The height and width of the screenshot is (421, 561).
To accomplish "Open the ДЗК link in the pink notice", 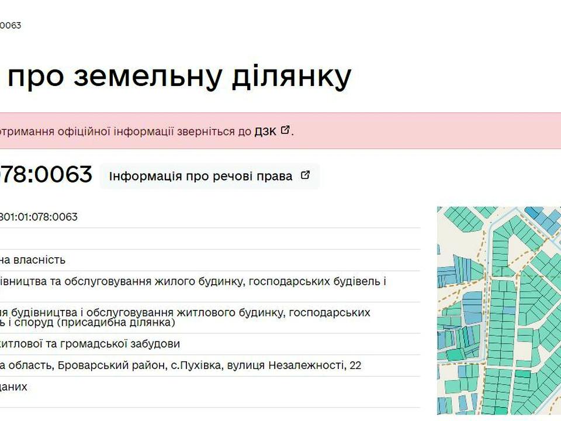I will pos(265,131).
